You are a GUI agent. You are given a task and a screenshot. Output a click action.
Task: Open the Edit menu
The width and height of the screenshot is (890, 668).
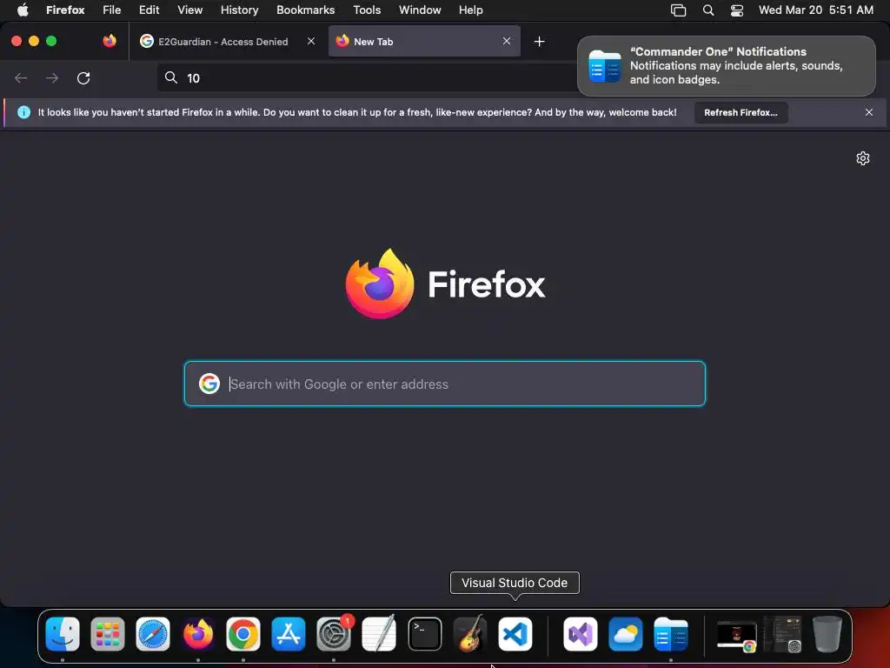tap(149, 10)
